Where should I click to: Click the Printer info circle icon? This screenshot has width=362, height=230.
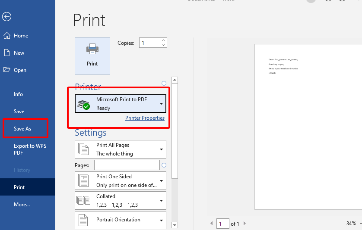(x=164, y=84)
